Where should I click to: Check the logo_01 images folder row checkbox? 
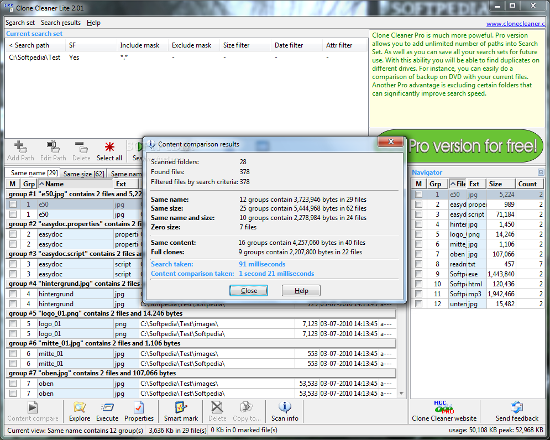coord(13,323)
